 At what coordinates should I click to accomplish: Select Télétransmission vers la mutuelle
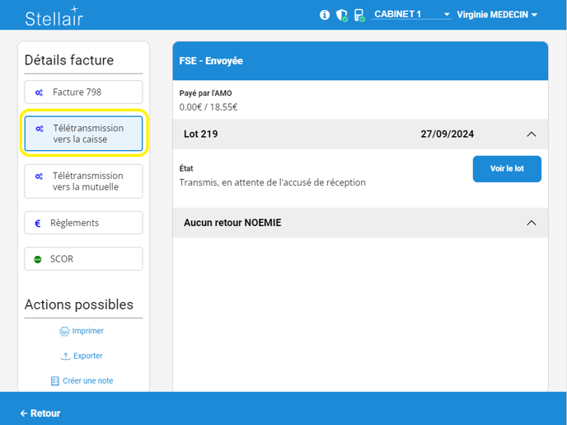(x=83, y=181)
